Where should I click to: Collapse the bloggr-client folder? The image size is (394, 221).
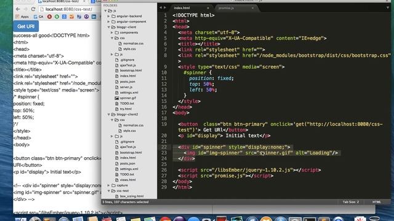[109, 27]
